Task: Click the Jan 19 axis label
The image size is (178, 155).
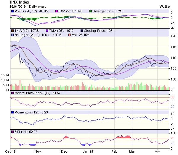Action: point(88,151)
